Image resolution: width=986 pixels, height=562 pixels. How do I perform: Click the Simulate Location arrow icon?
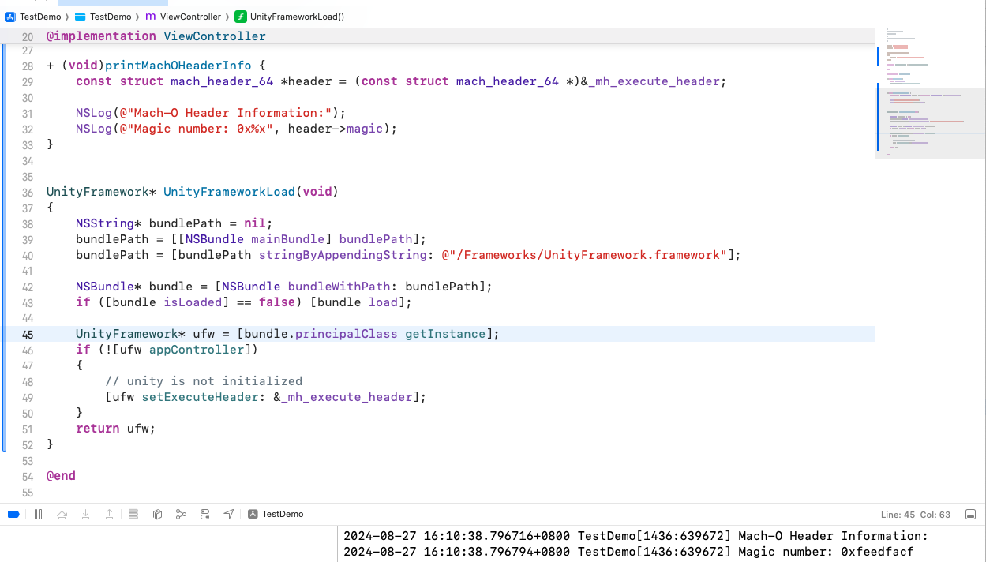(x=228, y=514)
